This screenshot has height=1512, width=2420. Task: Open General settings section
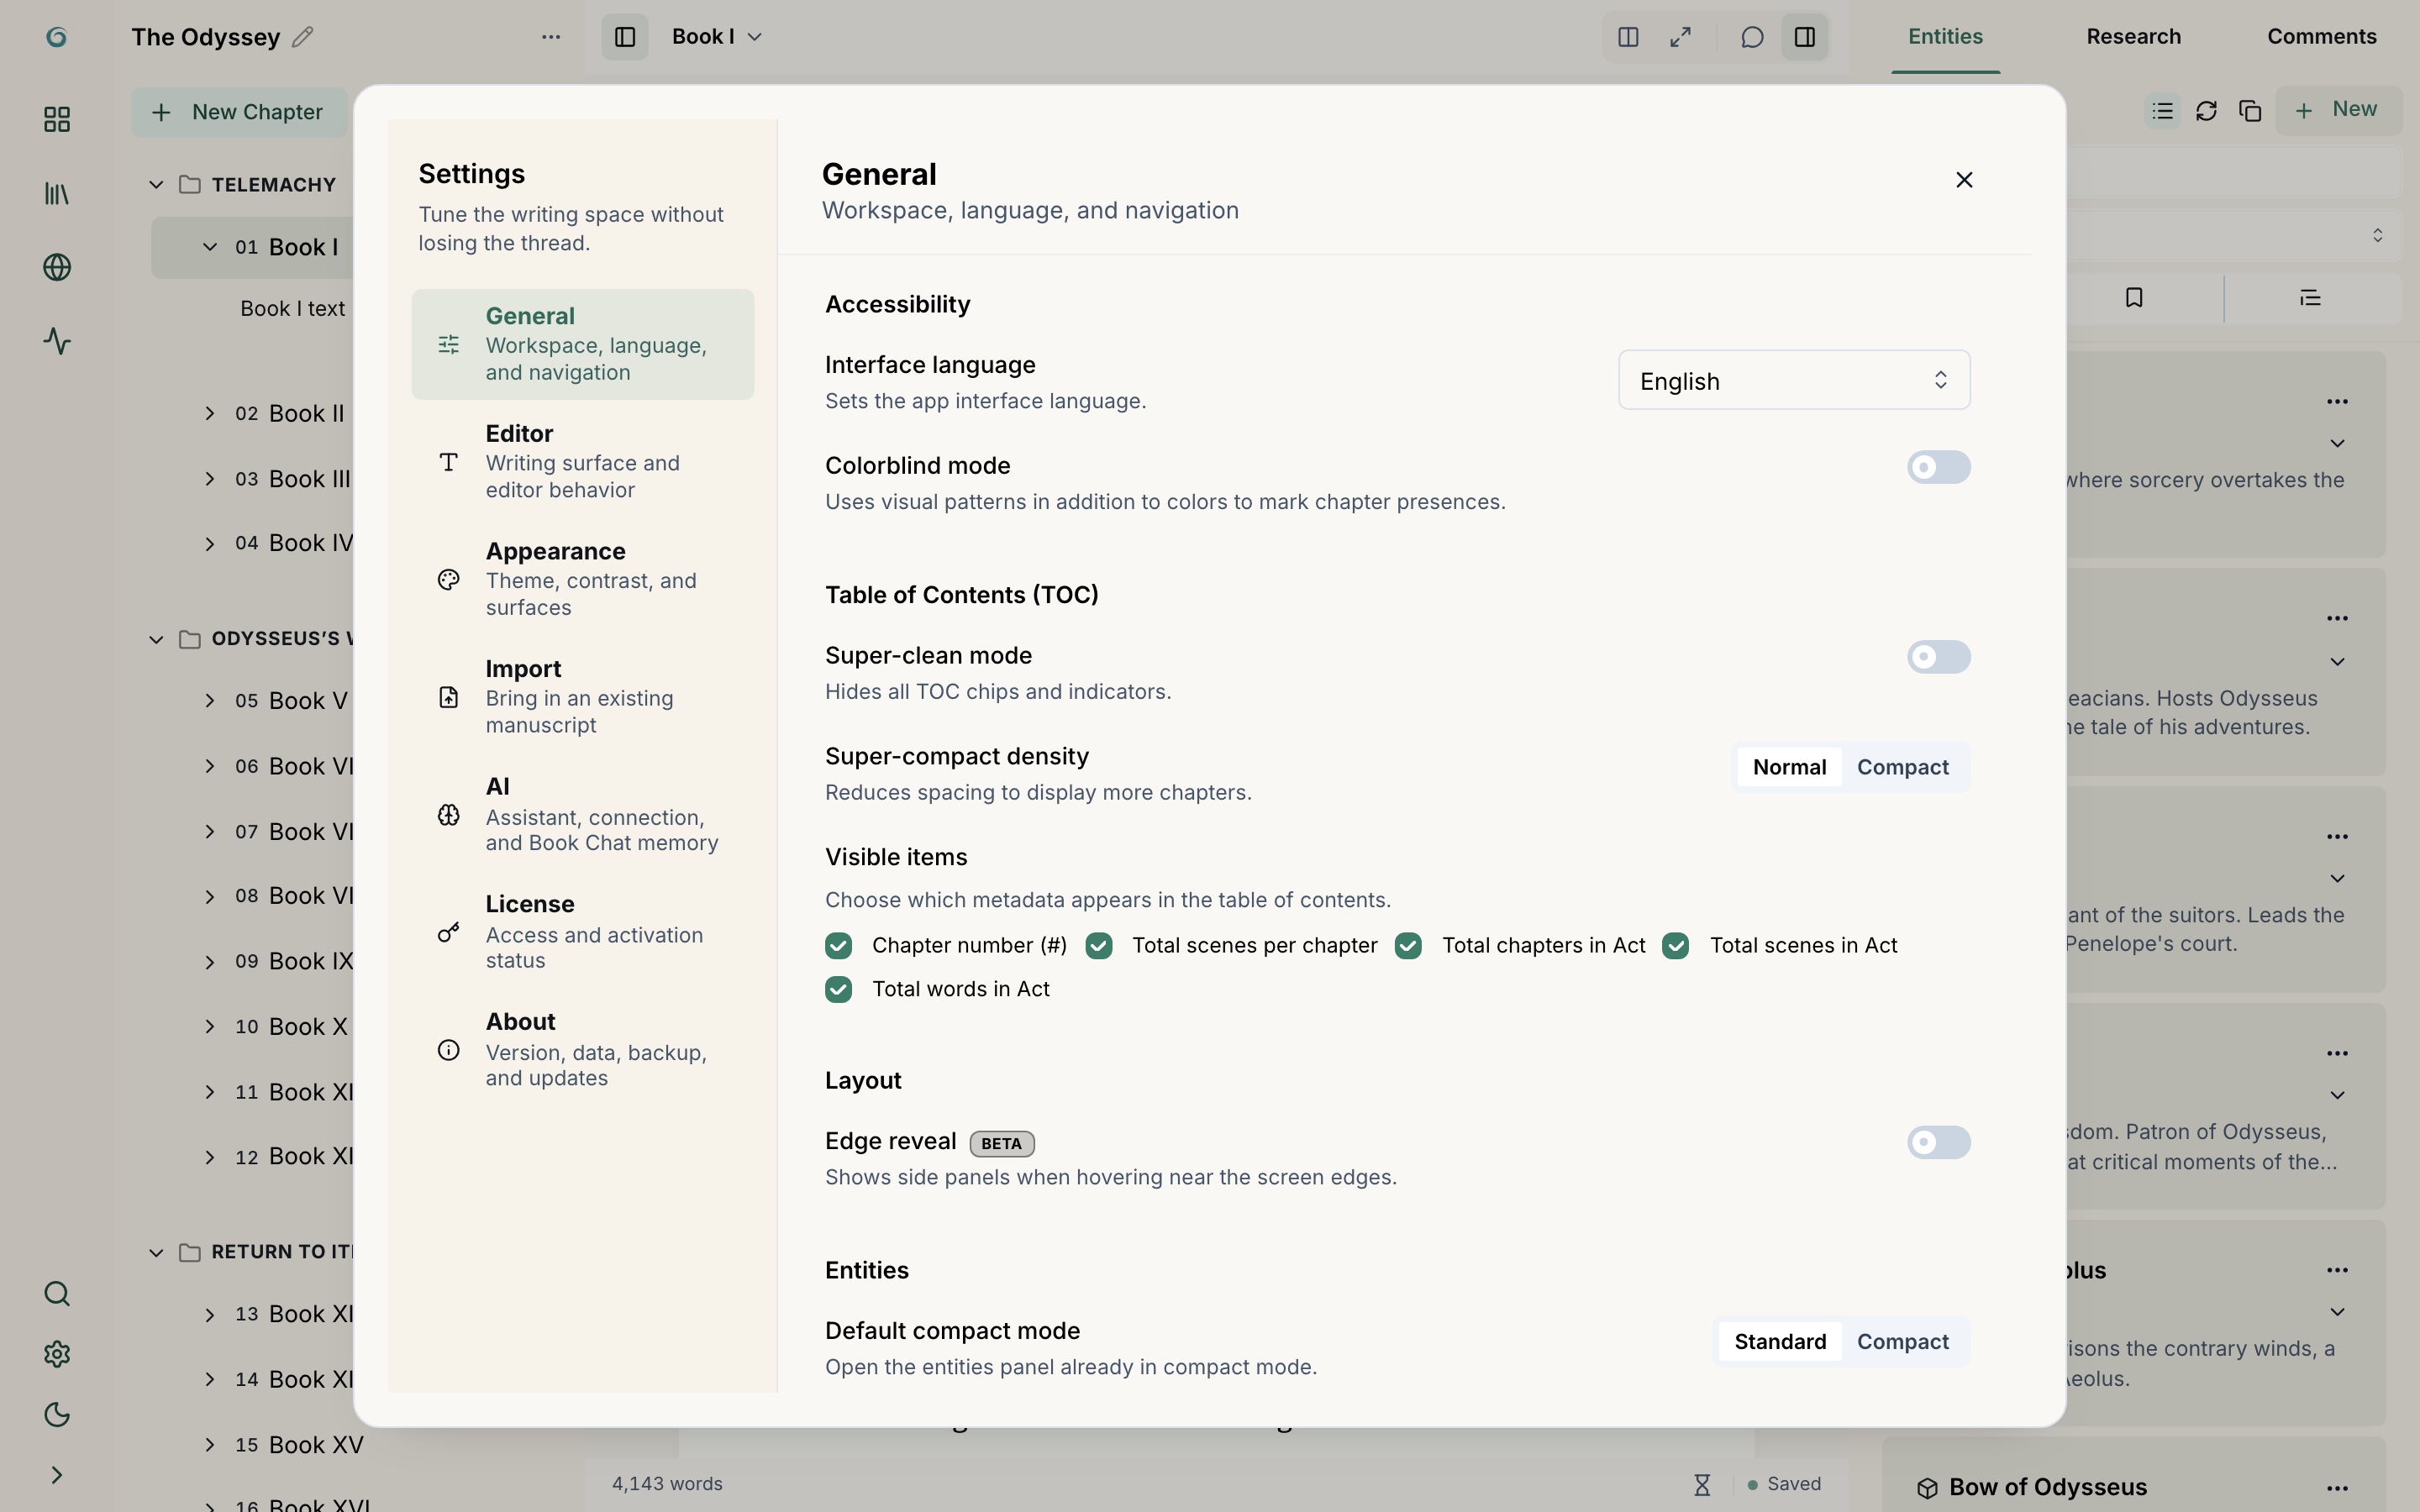pos(583,344)
